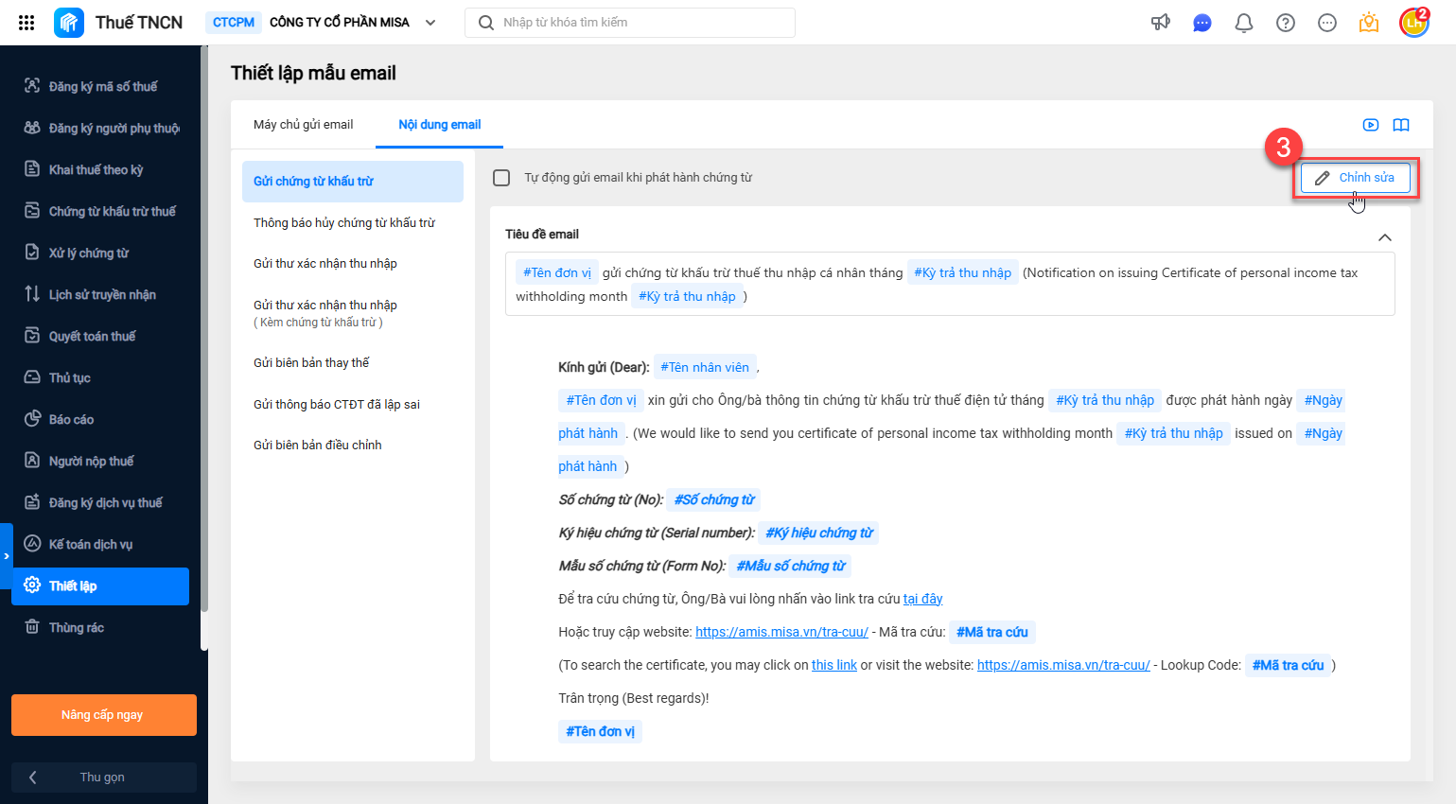Open Người nộp thuế

click(x=100, y=461)
